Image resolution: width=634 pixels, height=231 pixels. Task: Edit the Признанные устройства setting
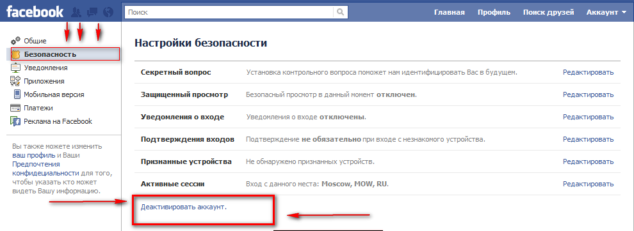tap(589, 161)
